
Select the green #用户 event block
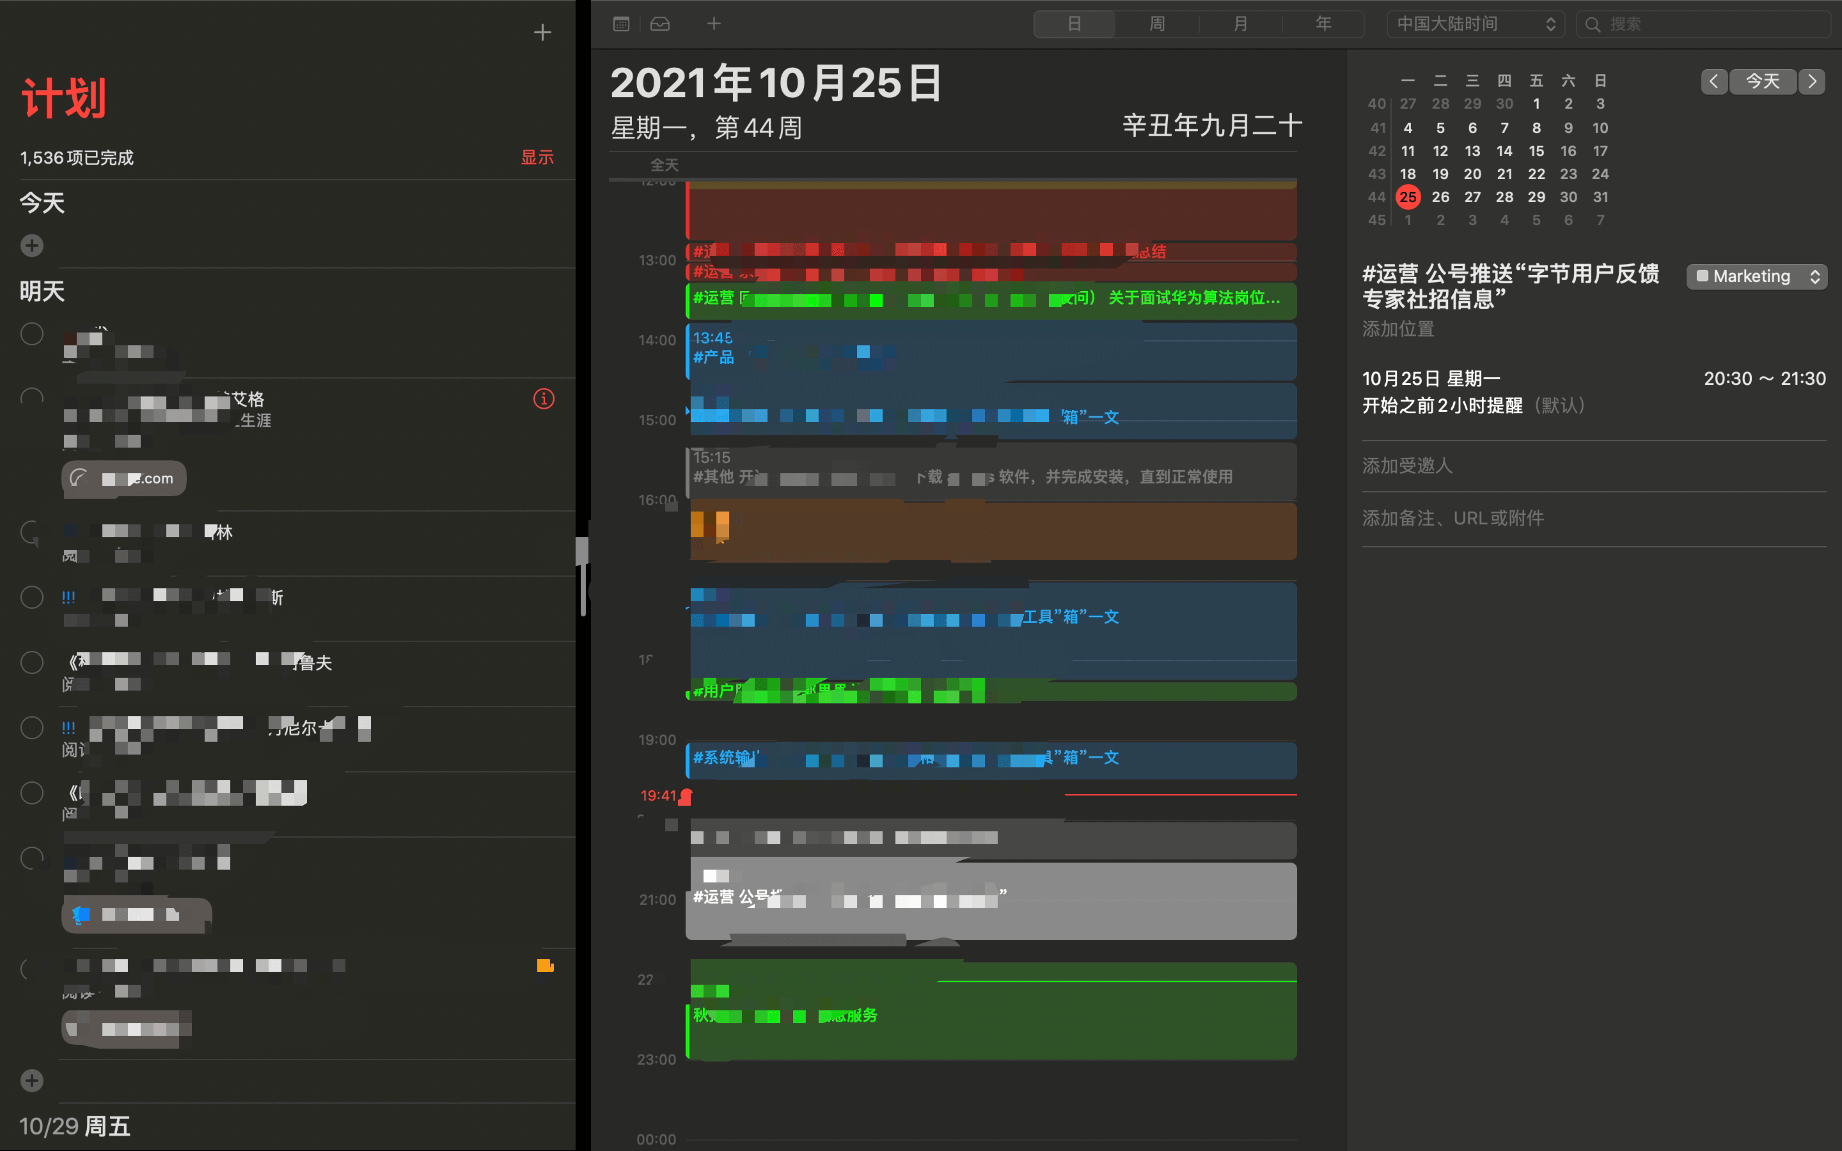pyautogui.click(x=991, y=691)
